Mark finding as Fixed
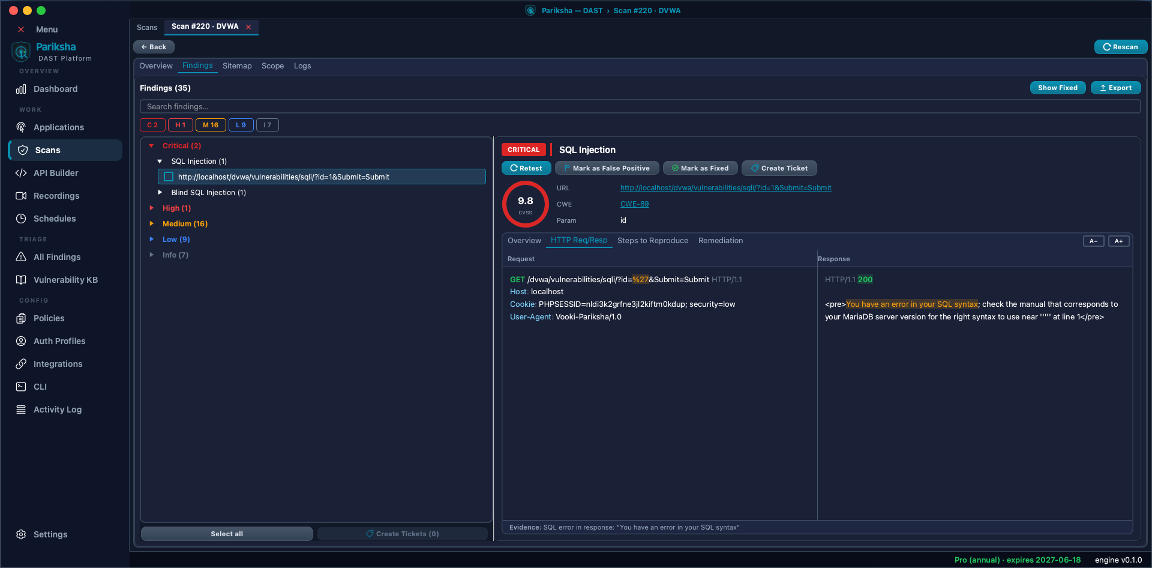 700,168
